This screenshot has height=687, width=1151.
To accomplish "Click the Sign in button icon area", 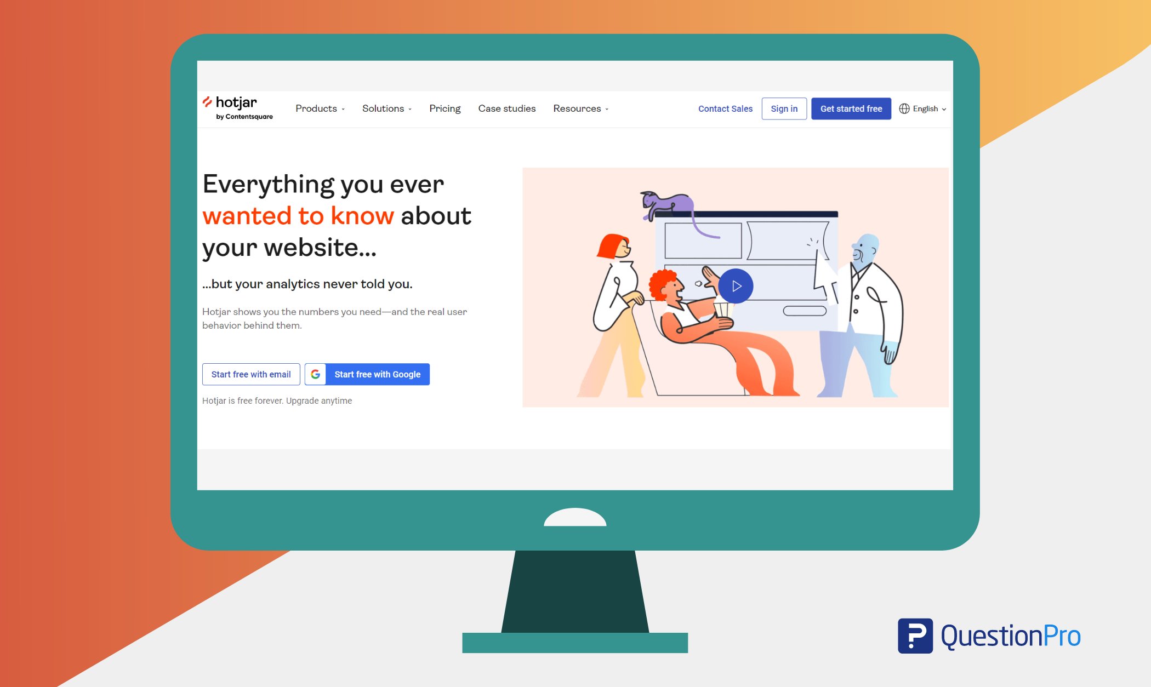I will pyautogui.click(x=784, y=108).
